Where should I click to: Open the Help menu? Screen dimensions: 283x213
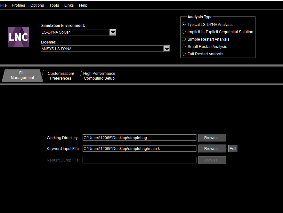point(83,5)
